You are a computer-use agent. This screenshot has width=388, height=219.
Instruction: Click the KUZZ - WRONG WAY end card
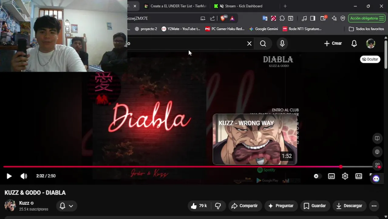pos(255,139)
